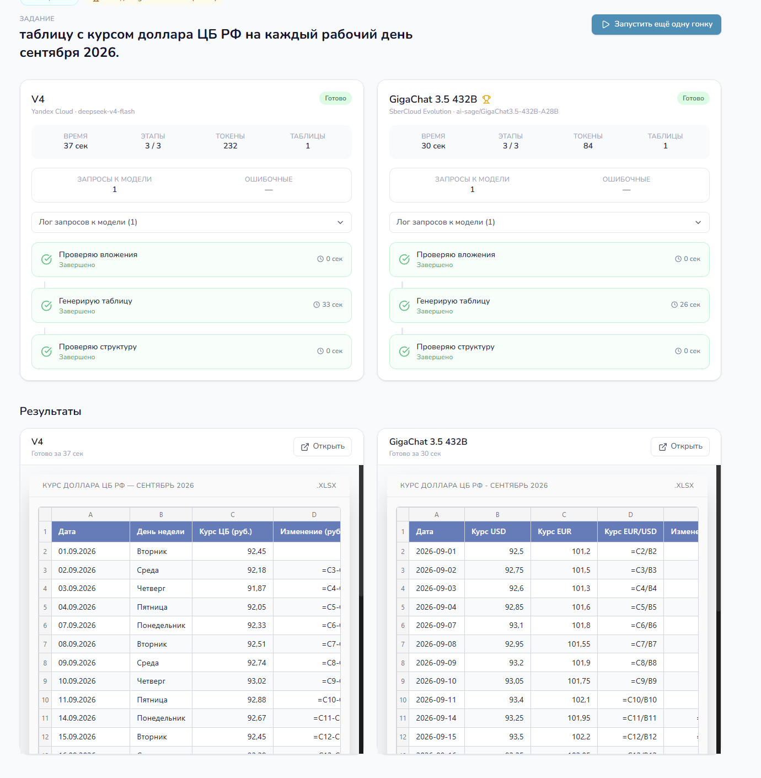The width and height of the screenshot is (761, 778).
Task: Open the GigaChat result via 'Открыть' button
Action: pos(680,446)
